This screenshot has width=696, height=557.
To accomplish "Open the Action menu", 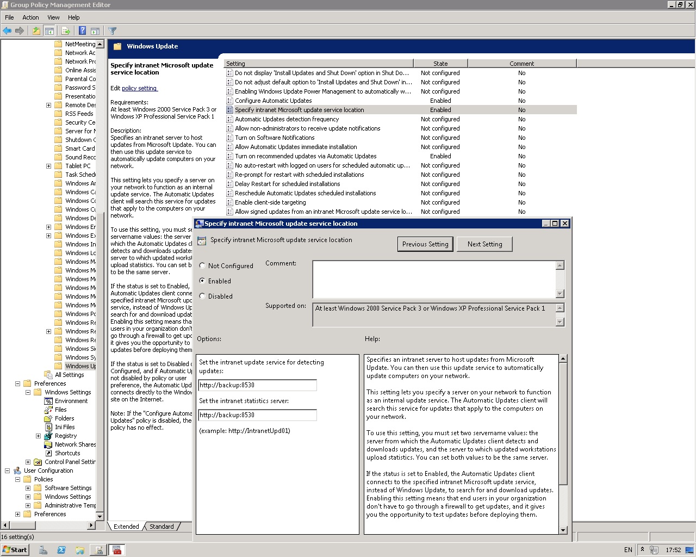I will (x=30, y=17).
